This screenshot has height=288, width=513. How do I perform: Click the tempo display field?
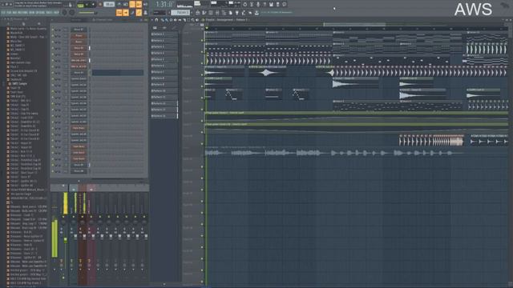[x=109, y=5]
